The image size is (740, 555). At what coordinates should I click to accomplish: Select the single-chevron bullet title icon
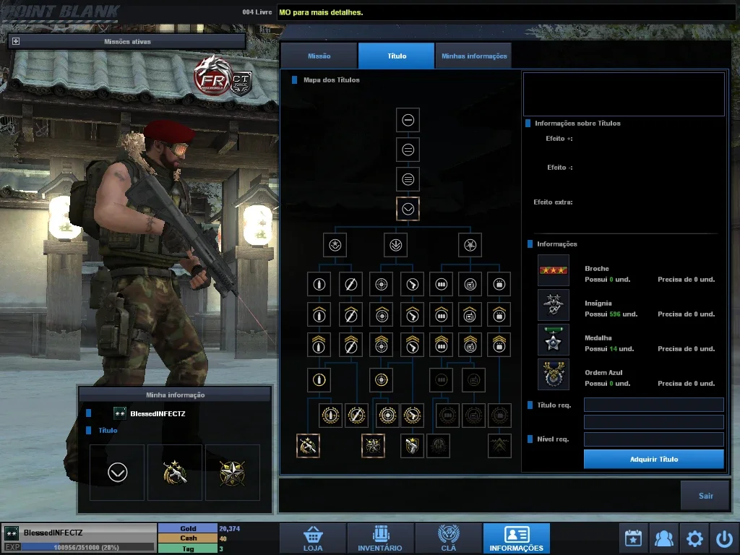click(x=319, y=315)
